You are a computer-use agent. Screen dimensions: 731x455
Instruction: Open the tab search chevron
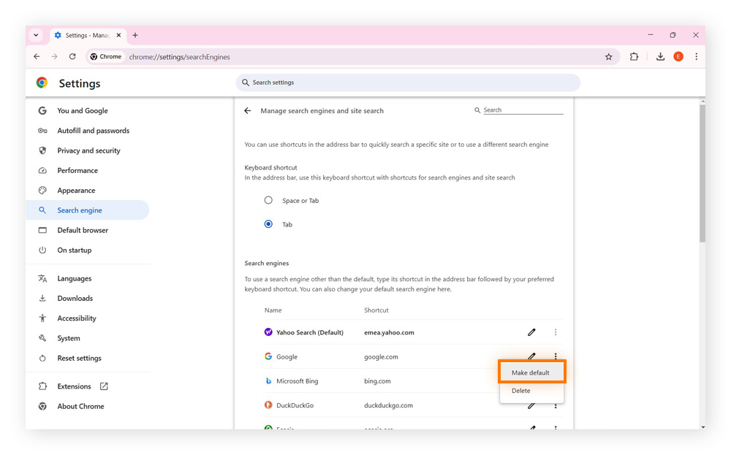click(x=36, y=35)
